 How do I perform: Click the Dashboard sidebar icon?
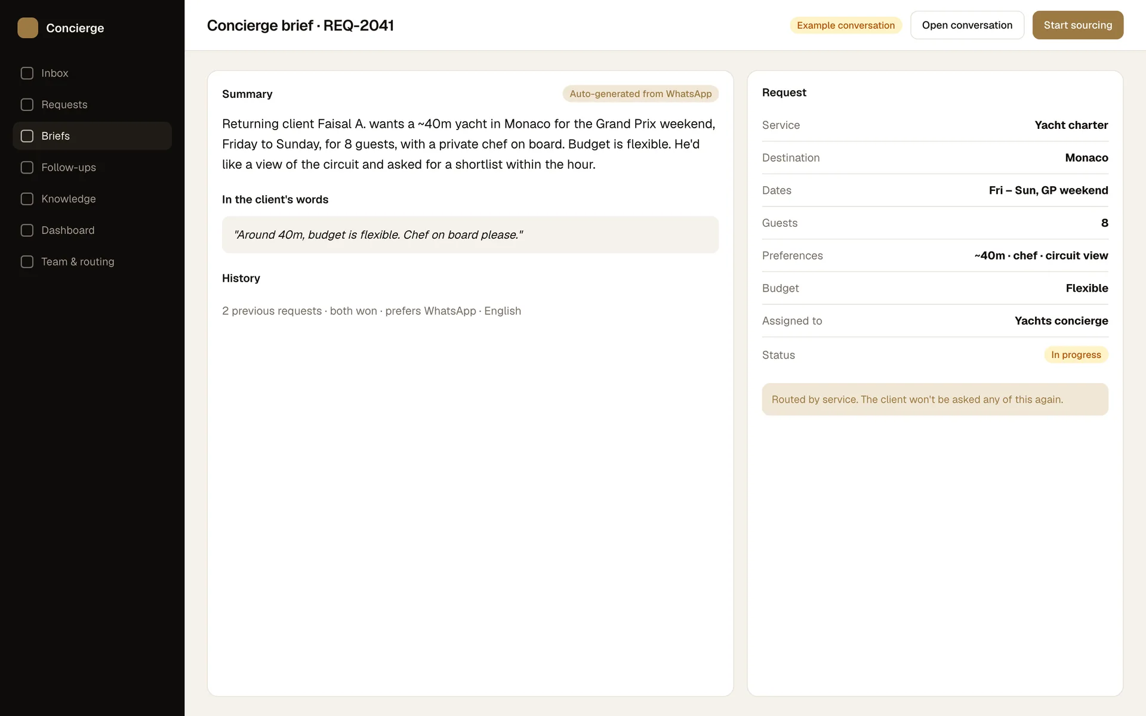27,230
